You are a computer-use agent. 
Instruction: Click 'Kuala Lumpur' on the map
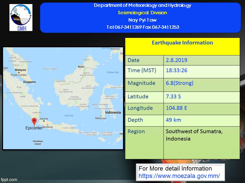tap(19, 75)
